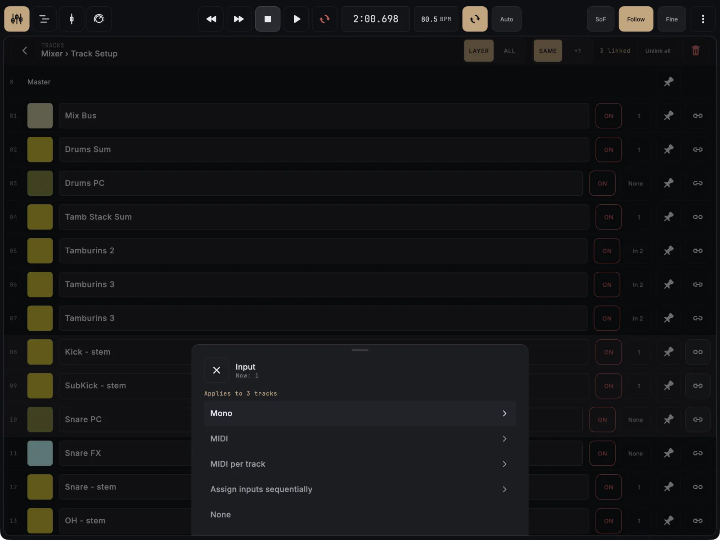Image resolution: width=720 pixels, height=540 pixels.
Task: Open the tuner dial icon
Action: click(99, 19)
